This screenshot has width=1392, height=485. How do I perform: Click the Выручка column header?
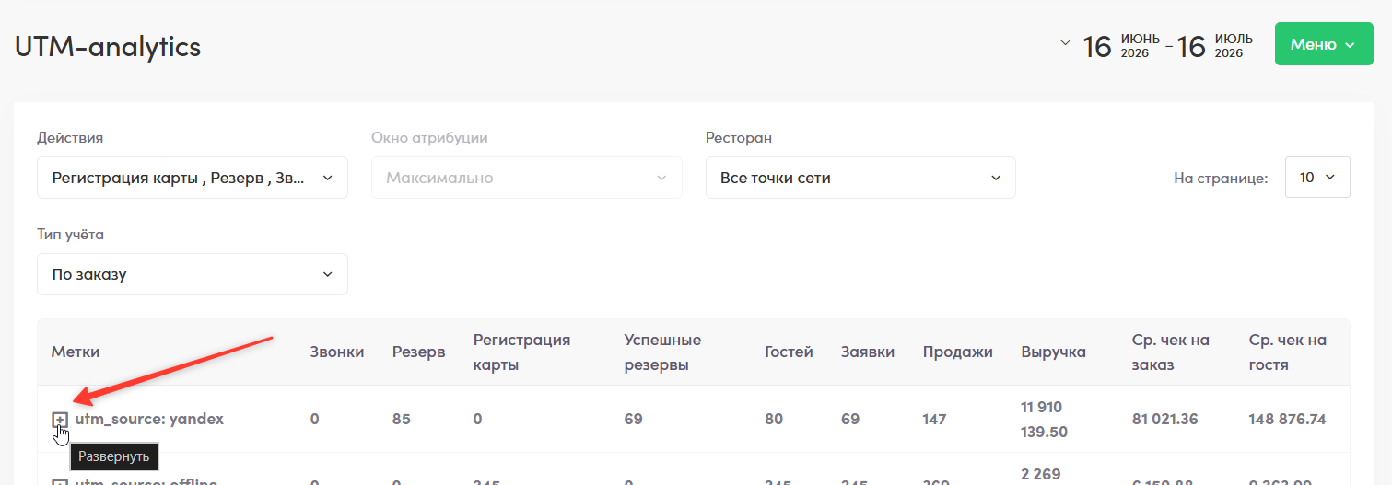click(x=1053, y=352)
